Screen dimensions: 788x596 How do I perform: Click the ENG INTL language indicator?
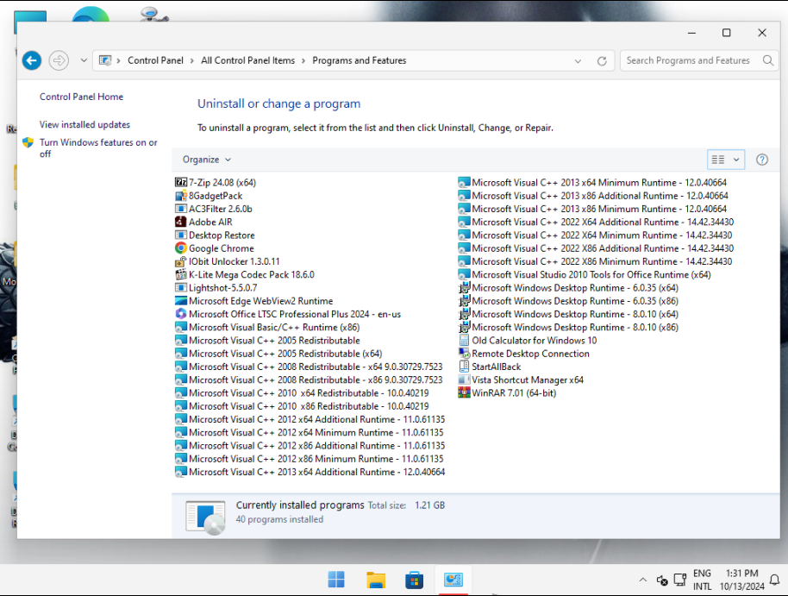click(702, 580)
